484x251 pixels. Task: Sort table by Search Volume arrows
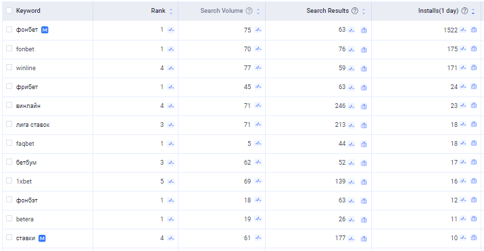258,11
